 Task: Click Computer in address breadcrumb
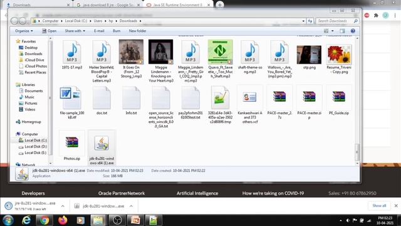tap(50, 21)
